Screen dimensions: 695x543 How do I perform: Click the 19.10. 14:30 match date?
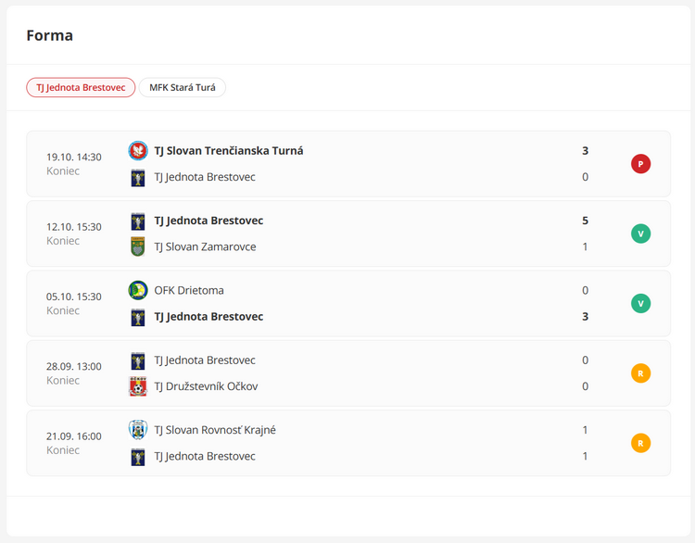[x=74, y=157]
